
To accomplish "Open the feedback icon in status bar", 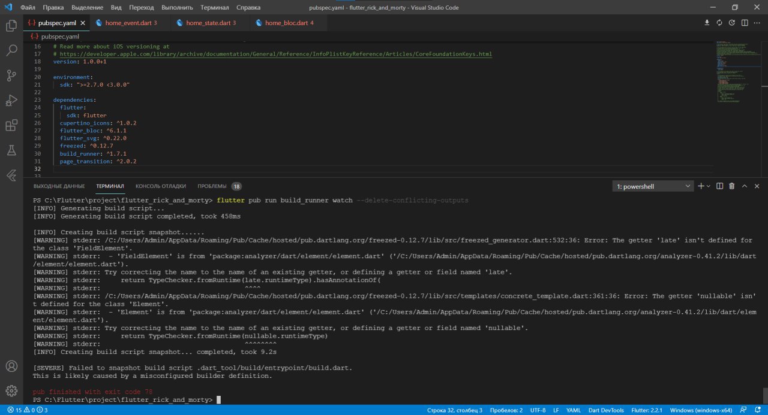I will coord(745,410).
